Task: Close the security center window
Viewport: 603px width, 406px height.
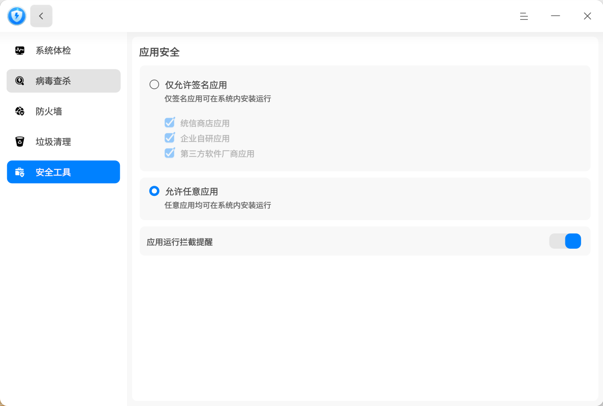Action: 587,16
